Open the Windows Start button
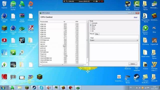The image size is (160, 90). point(3,88)
